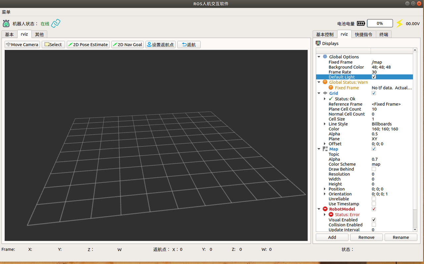Collapse the Global Options tree node

[x=319, y=57]
